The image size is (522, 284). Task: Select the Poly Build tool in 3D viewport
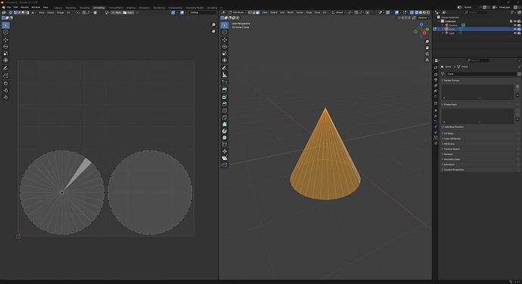point(225,124)
